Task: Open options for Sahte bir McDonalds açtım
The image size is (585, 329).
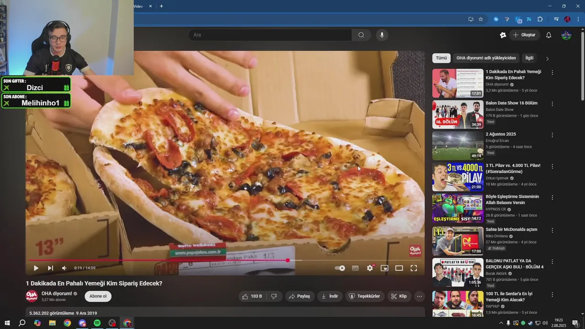Action: (x=552, y=230)
